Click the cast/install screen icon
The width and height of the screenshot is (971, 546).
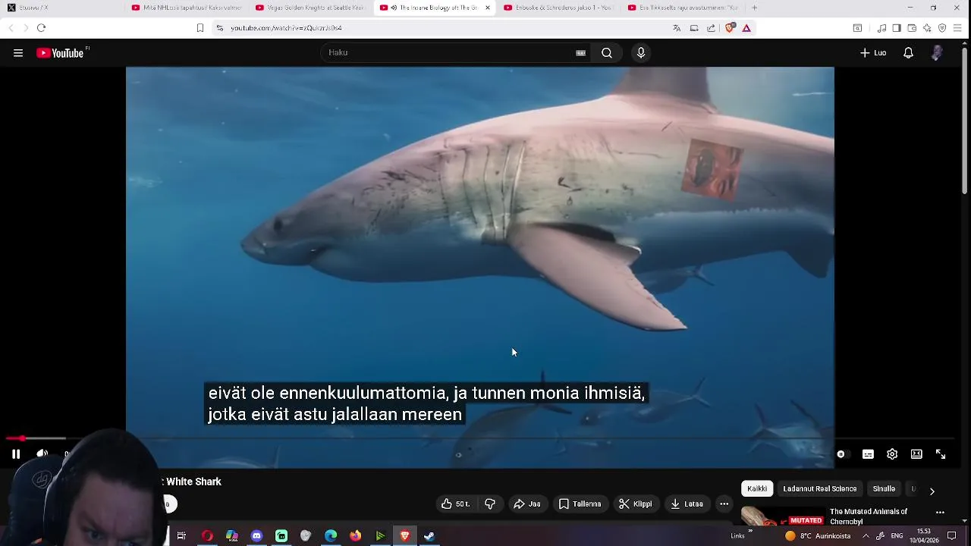pos(694,28)
